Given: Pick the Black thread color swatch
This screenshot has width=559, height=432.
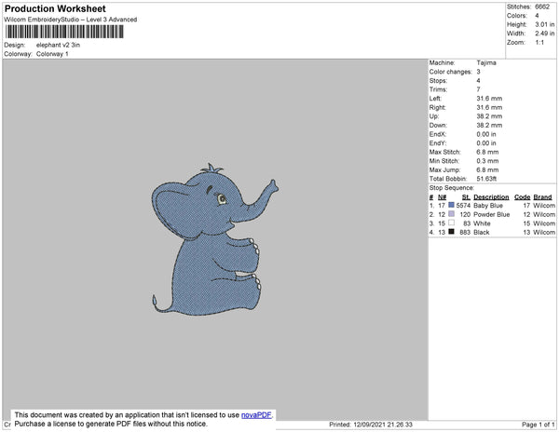Looking at the screenshot, I should (452, 232).
